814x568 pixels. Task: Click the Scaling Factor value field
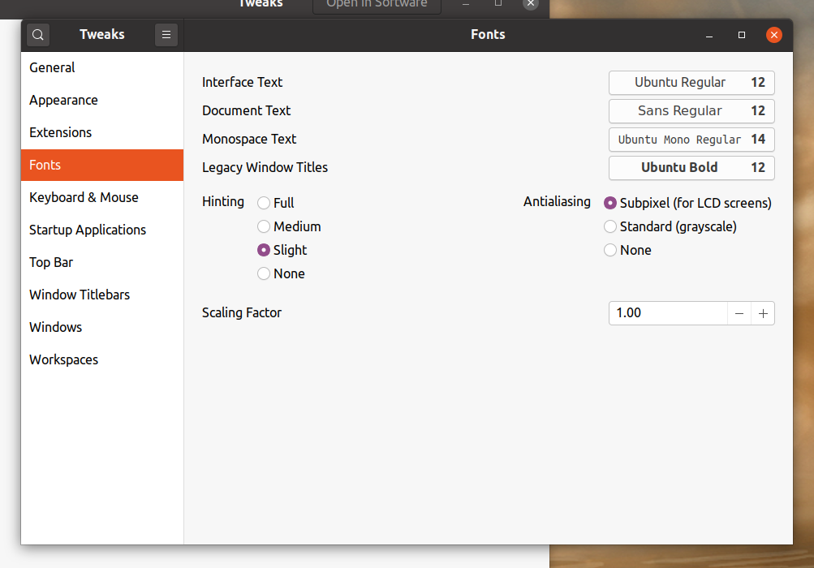pos(667,313)
